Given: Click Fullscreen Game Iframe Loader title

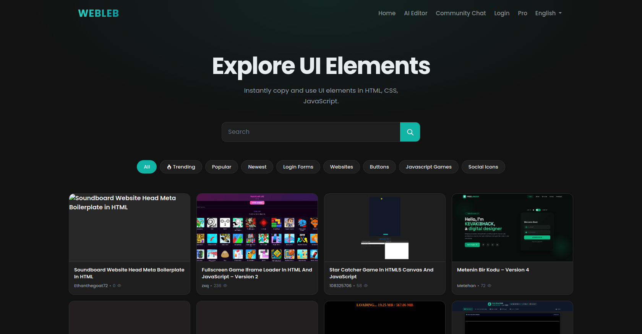Looking at the screenshot, I should click(x=257, y=273).
